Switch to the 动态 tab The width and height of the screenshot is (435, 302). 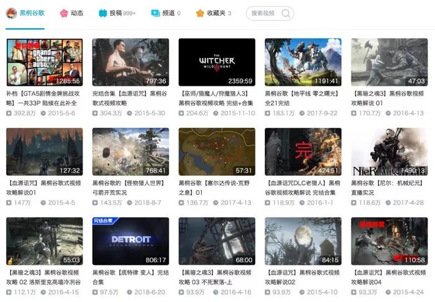point(71,13)
